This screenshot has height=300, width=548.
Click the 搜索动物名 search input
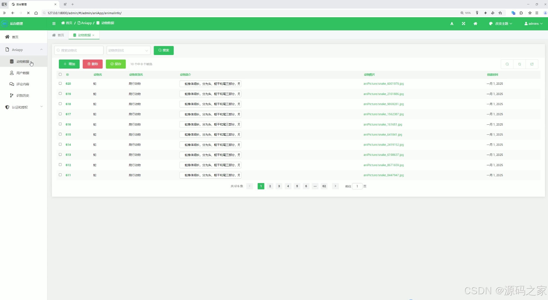[x=79, y=50]
